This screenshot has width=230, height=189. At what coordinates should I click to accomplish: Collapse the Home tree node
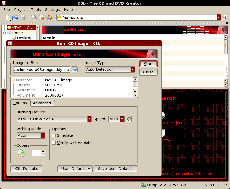coord(4,33)
